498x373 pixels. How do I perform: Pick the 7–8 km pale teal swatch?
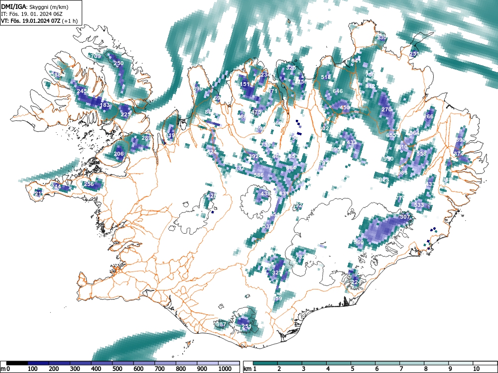coord(412,363)
